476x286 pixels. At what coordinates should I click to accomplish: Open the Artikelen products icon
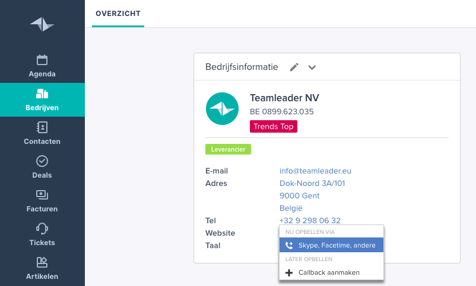pyautogui.click(x=42, y=262)
